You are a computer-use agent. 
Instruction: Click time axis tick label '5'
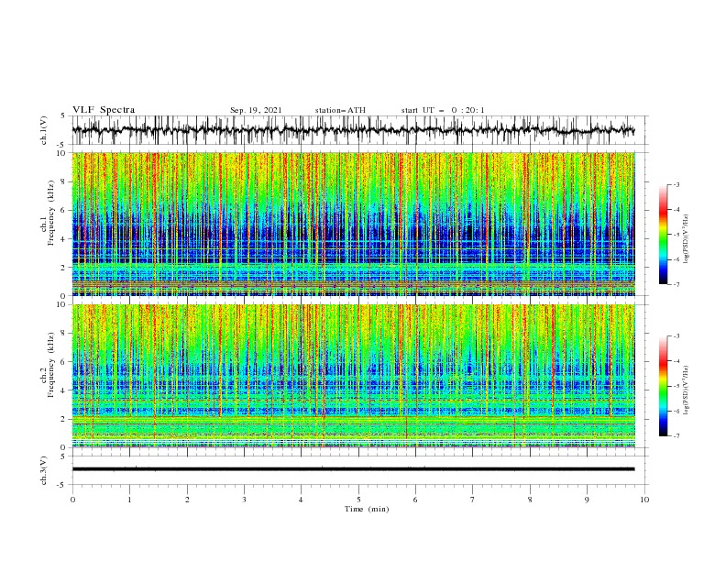click(x=358, y=500)
